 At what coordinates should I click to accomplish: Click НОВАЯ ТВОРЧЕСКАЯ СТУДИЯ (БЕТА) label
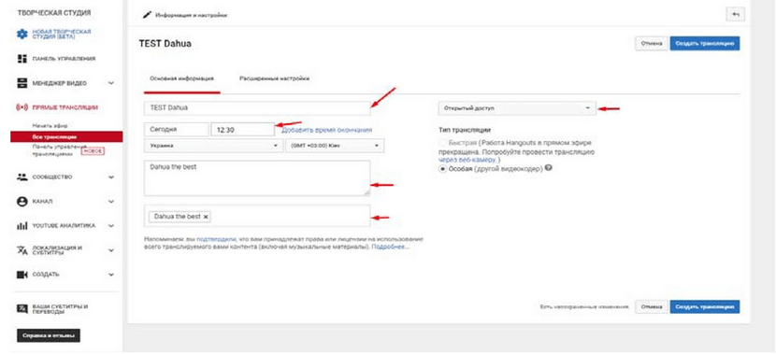(x=62, y=35)
